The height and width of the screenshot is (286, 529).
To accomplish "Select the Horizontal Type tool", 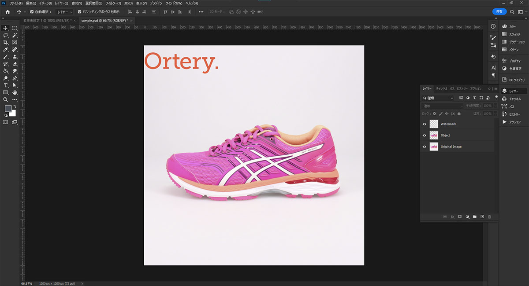I will [x=6, y=85].
